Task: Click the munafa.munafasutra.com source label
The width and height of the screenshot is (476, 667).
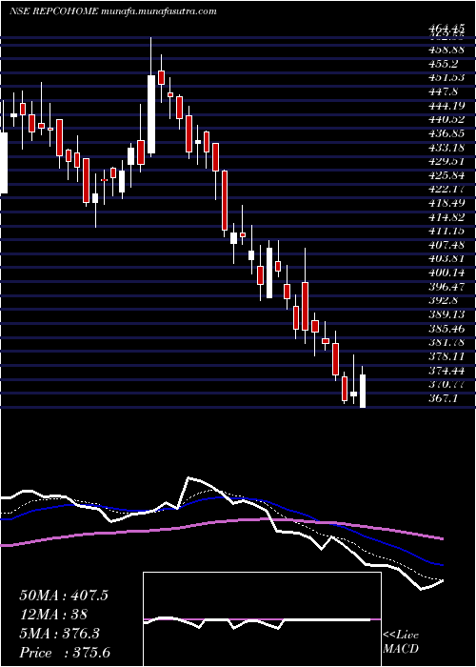Action: tap(159, 11)
